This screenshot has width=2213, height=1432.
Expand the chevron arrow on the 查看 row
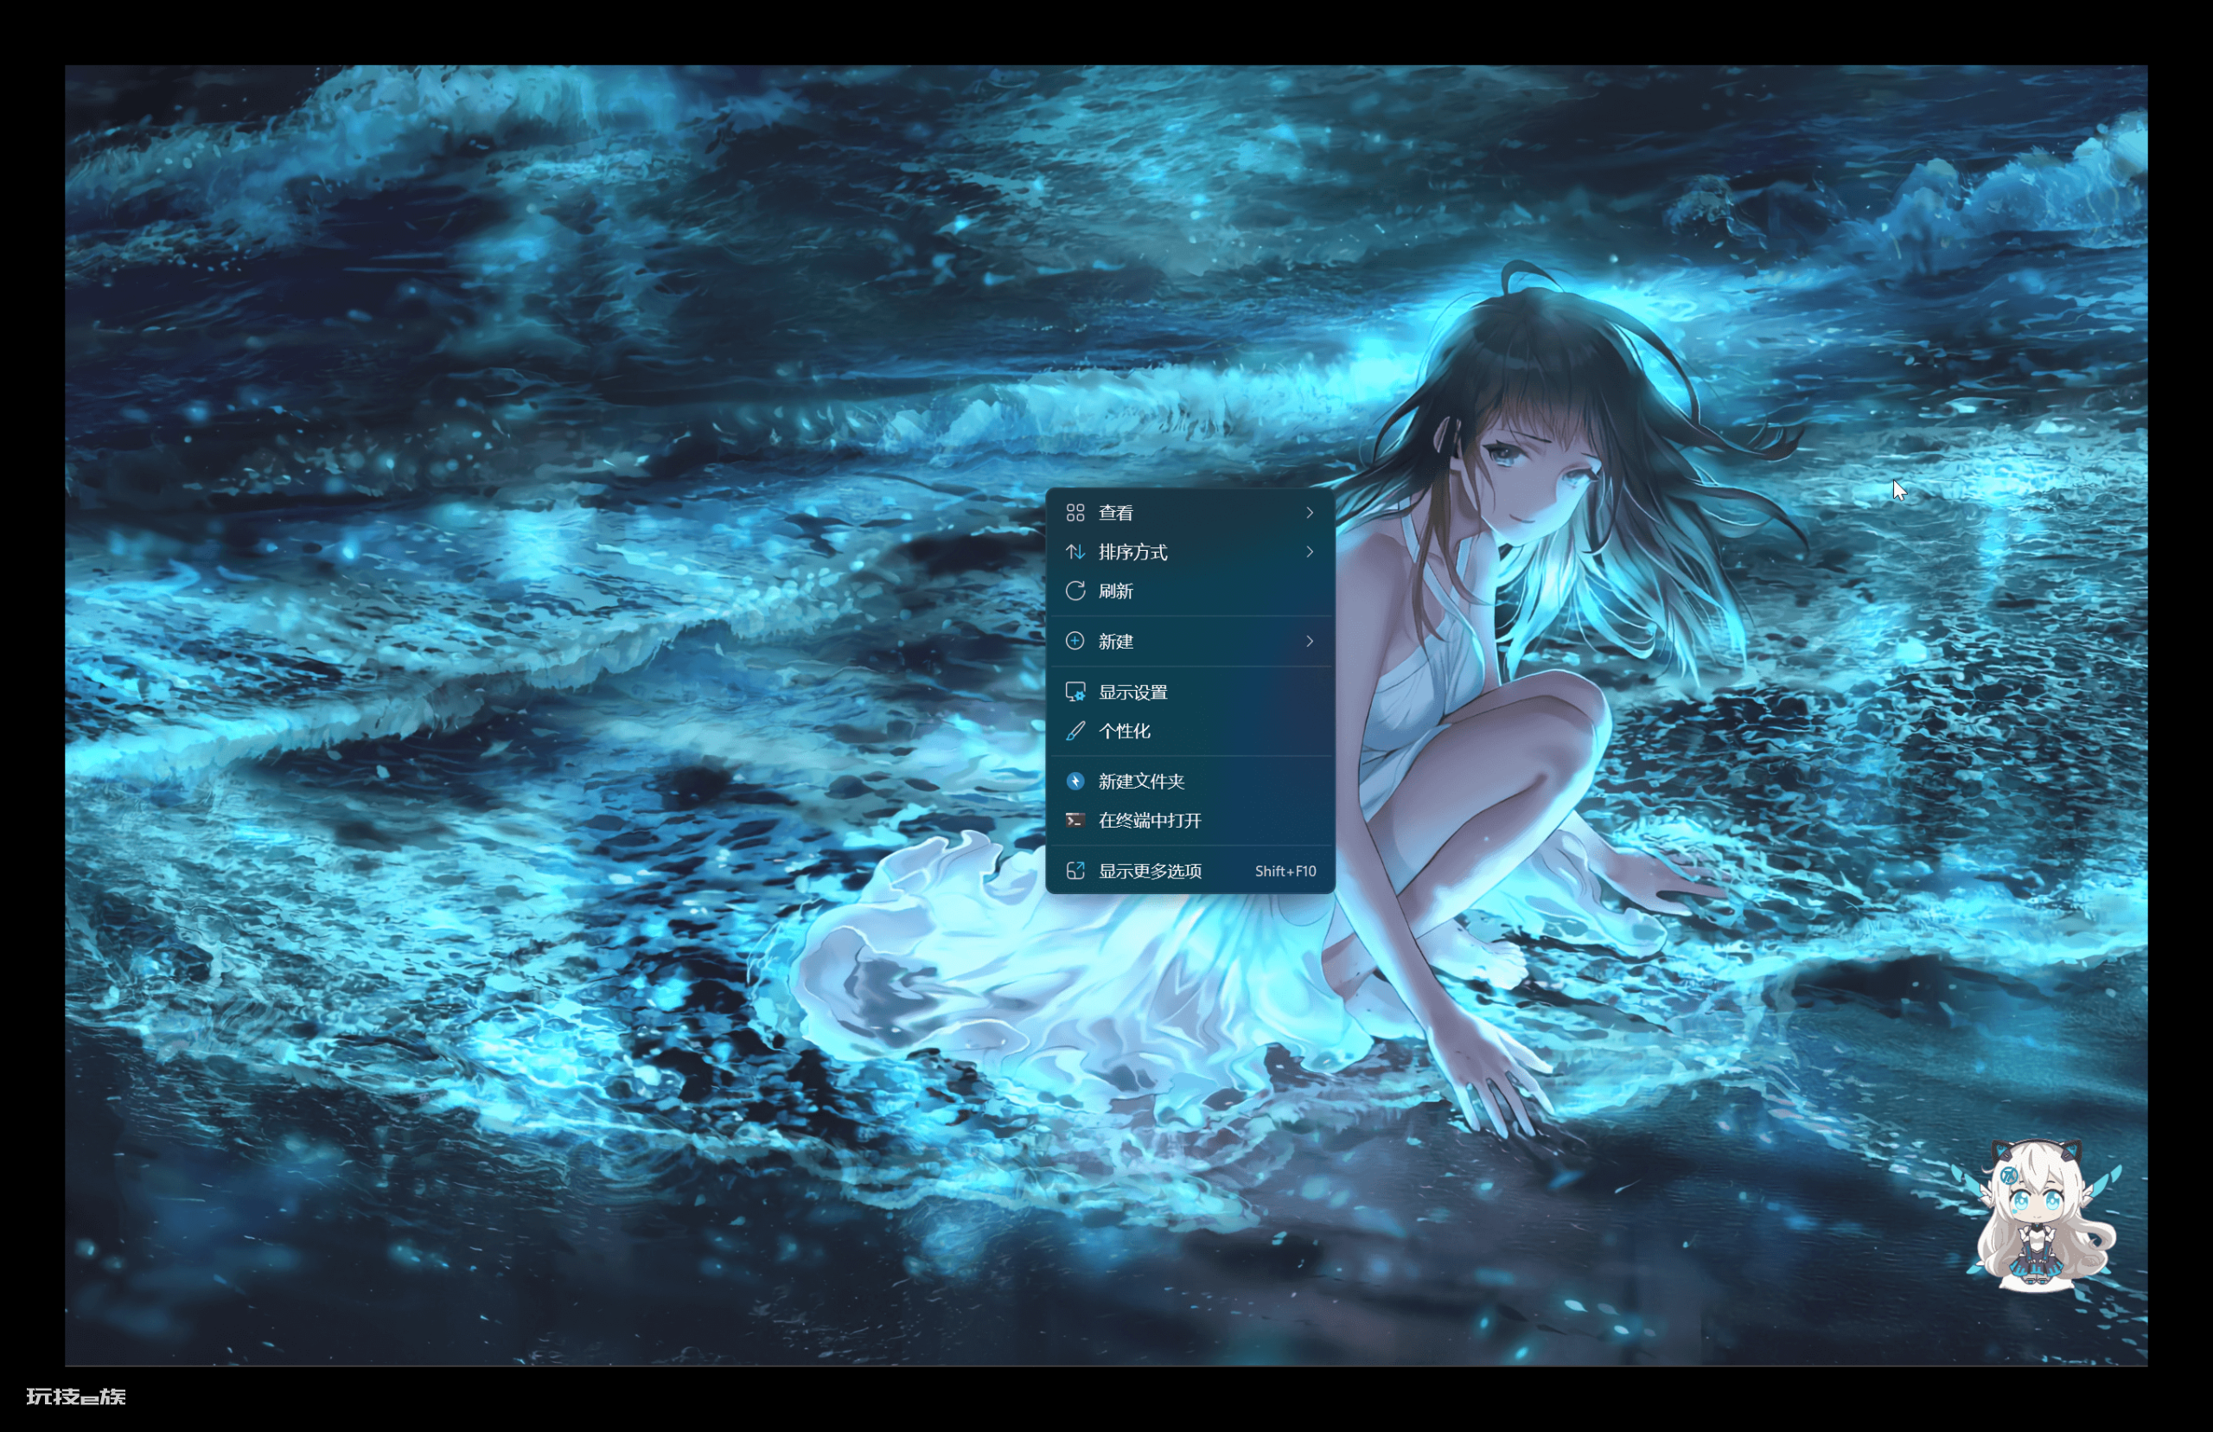point(1310,513)
